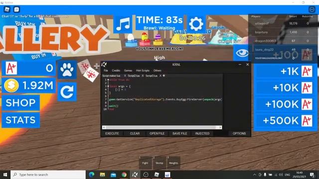Viewport: 319px width, 179px height.
Task: Open Chrome from taskbar
Action: (124, 175)
